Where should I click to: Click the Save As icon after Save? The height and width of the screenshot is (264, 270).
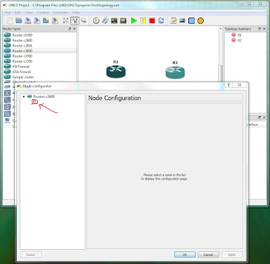point(37,21)
